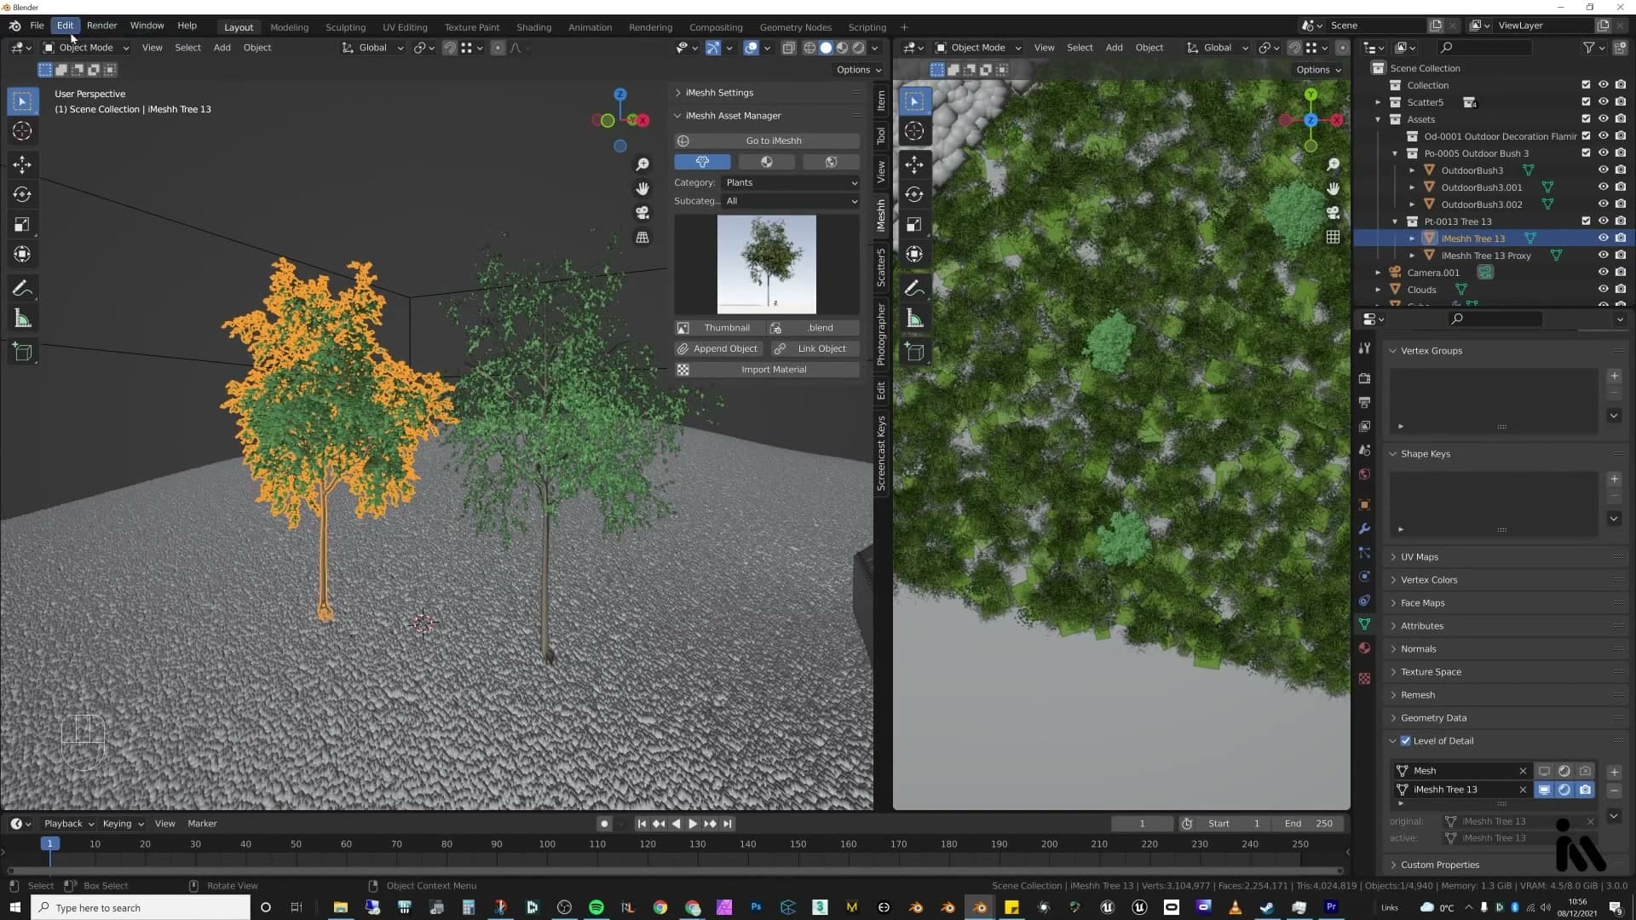The height and width of the screenshot is (920, 1636).
Task: Play the animation forward
Action: (x=693, y=824)
